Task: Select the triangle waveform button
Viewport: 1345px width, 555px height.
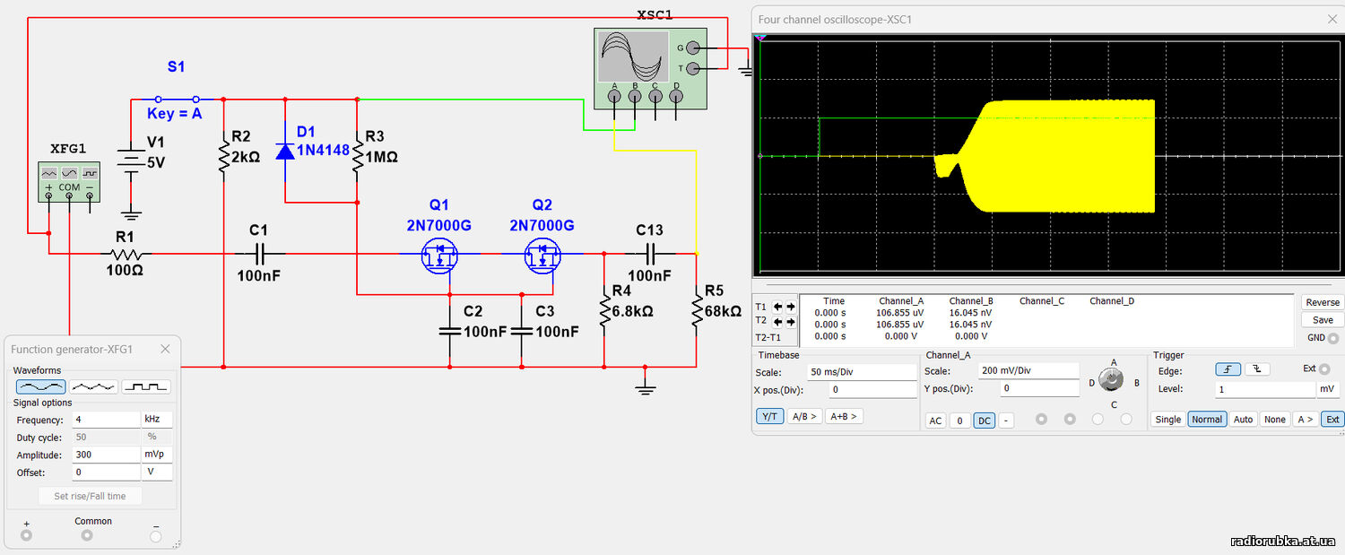Action: (x=93, y=386)
